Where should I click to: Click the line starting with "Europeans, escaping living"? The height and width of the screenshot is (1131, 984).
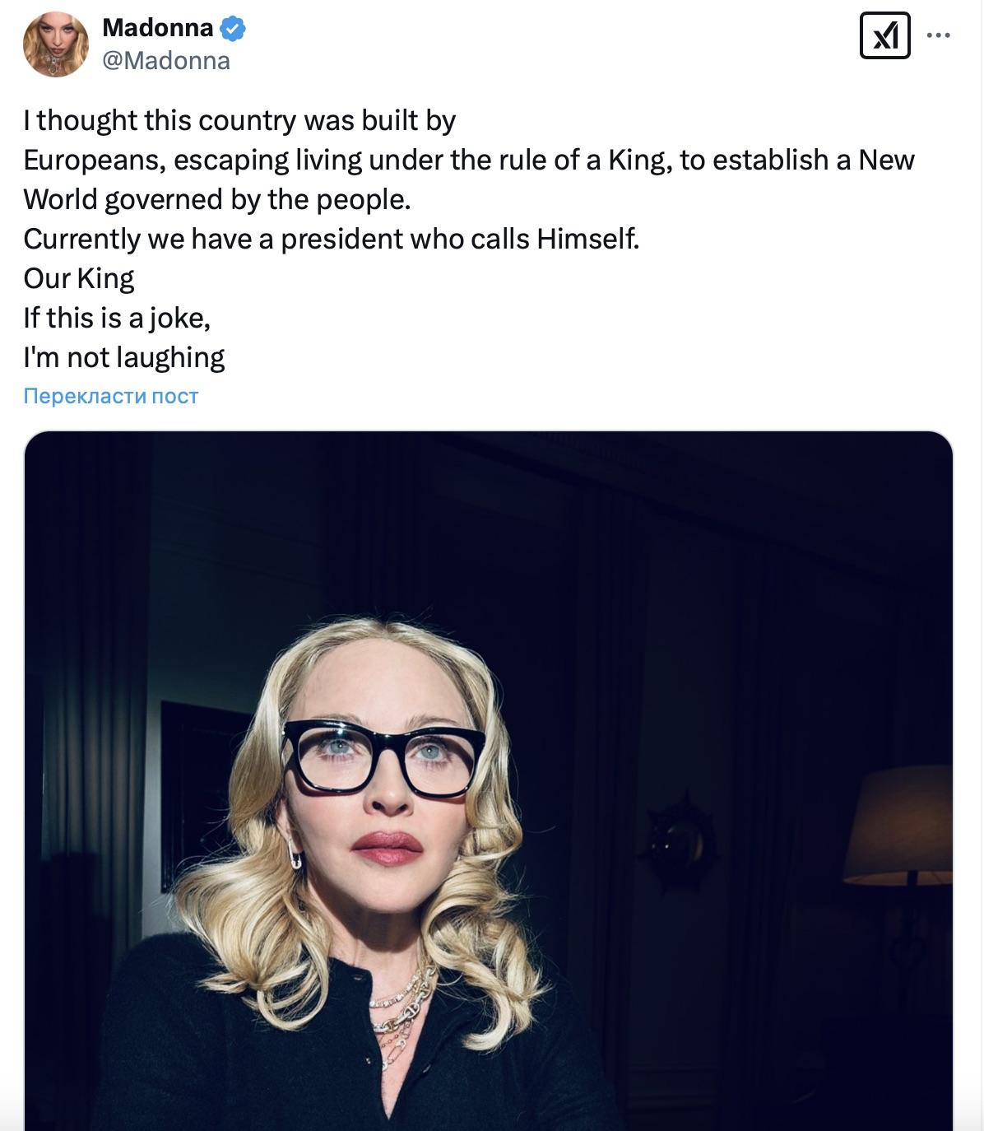[468, 161]
